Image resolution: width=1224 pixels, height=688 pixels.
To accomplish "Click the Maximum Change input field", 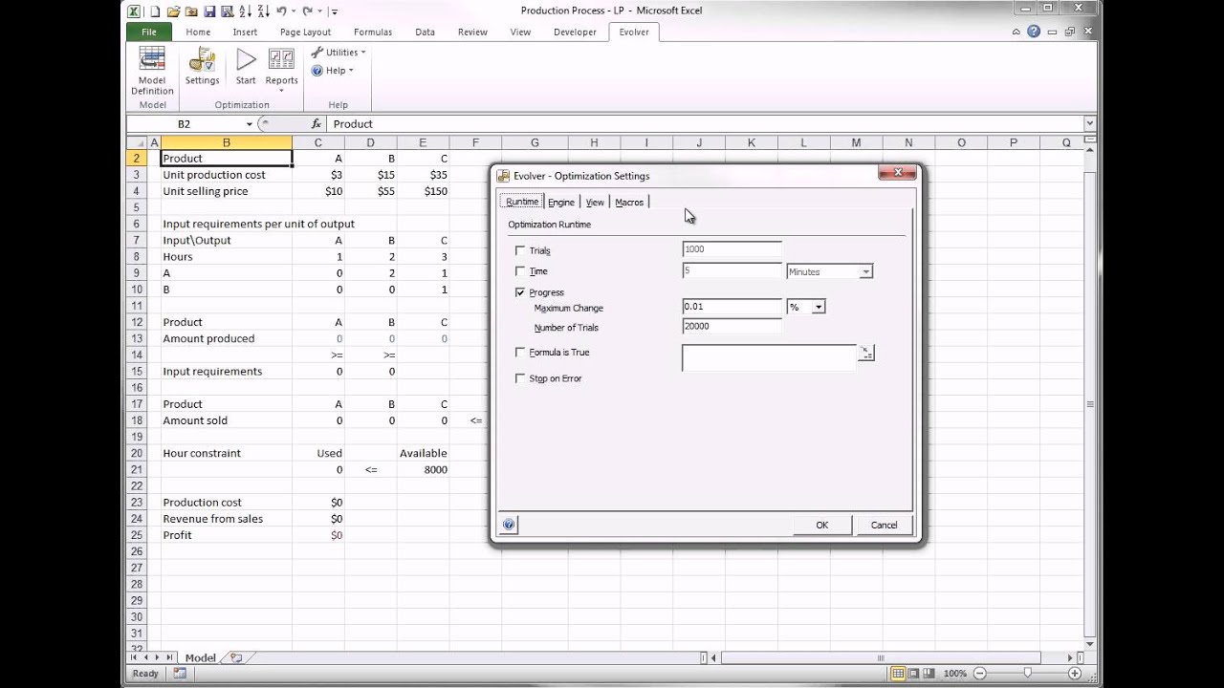I will click(x=732, y=307).
